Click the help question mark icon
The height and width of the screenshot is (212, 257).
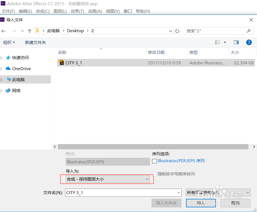(x=249, y=42)
